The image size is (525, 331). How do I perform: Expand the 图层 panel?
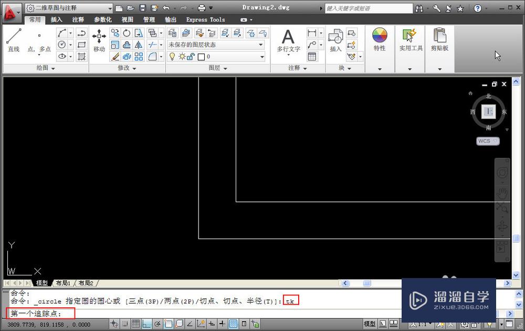pos(218,68)
